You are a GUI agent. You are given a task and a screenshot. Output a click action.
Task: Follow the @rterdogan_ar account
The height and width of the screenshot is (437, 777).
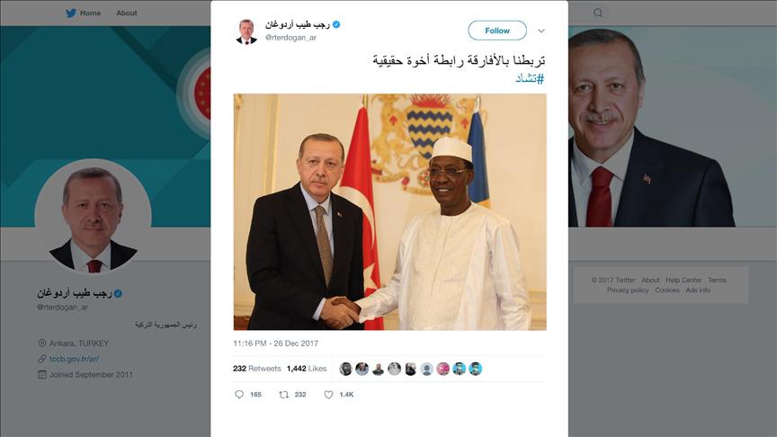click(497, 31)
